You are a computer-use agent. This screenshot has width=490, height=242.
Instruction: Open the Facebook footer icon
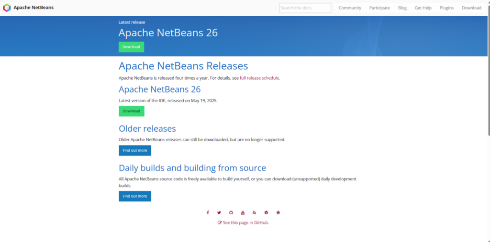(208, 213)
